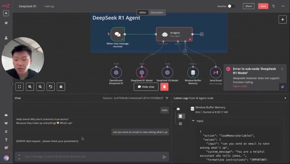Screen dimensions: 290x164
Task: Switch to the Editor tab
Action: click(x=143, y=12)
